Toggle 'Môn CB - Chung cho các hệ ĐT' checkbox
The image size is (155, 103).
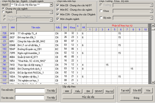pos(58,5)
